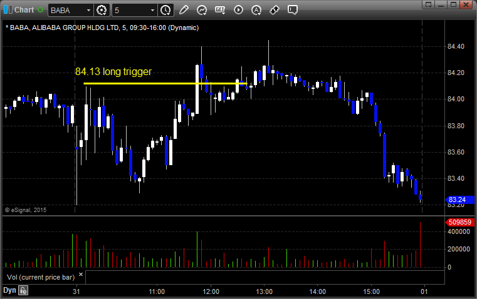Click the chart title 'BABA, ALIBABA GROUP HLDG LTD'
The image size is (477, 299).
pyautogui.click(x=64, y=28)
